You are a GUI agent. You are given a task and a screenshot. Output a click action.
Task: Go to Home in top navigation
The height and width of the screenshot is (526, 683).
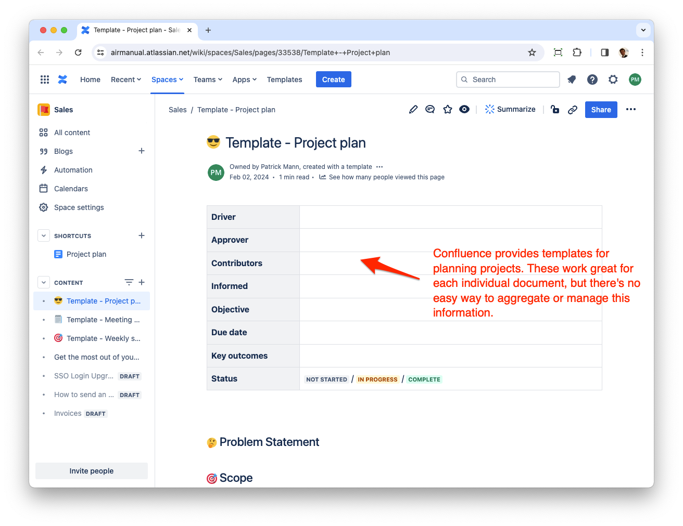tap(90, 80)
